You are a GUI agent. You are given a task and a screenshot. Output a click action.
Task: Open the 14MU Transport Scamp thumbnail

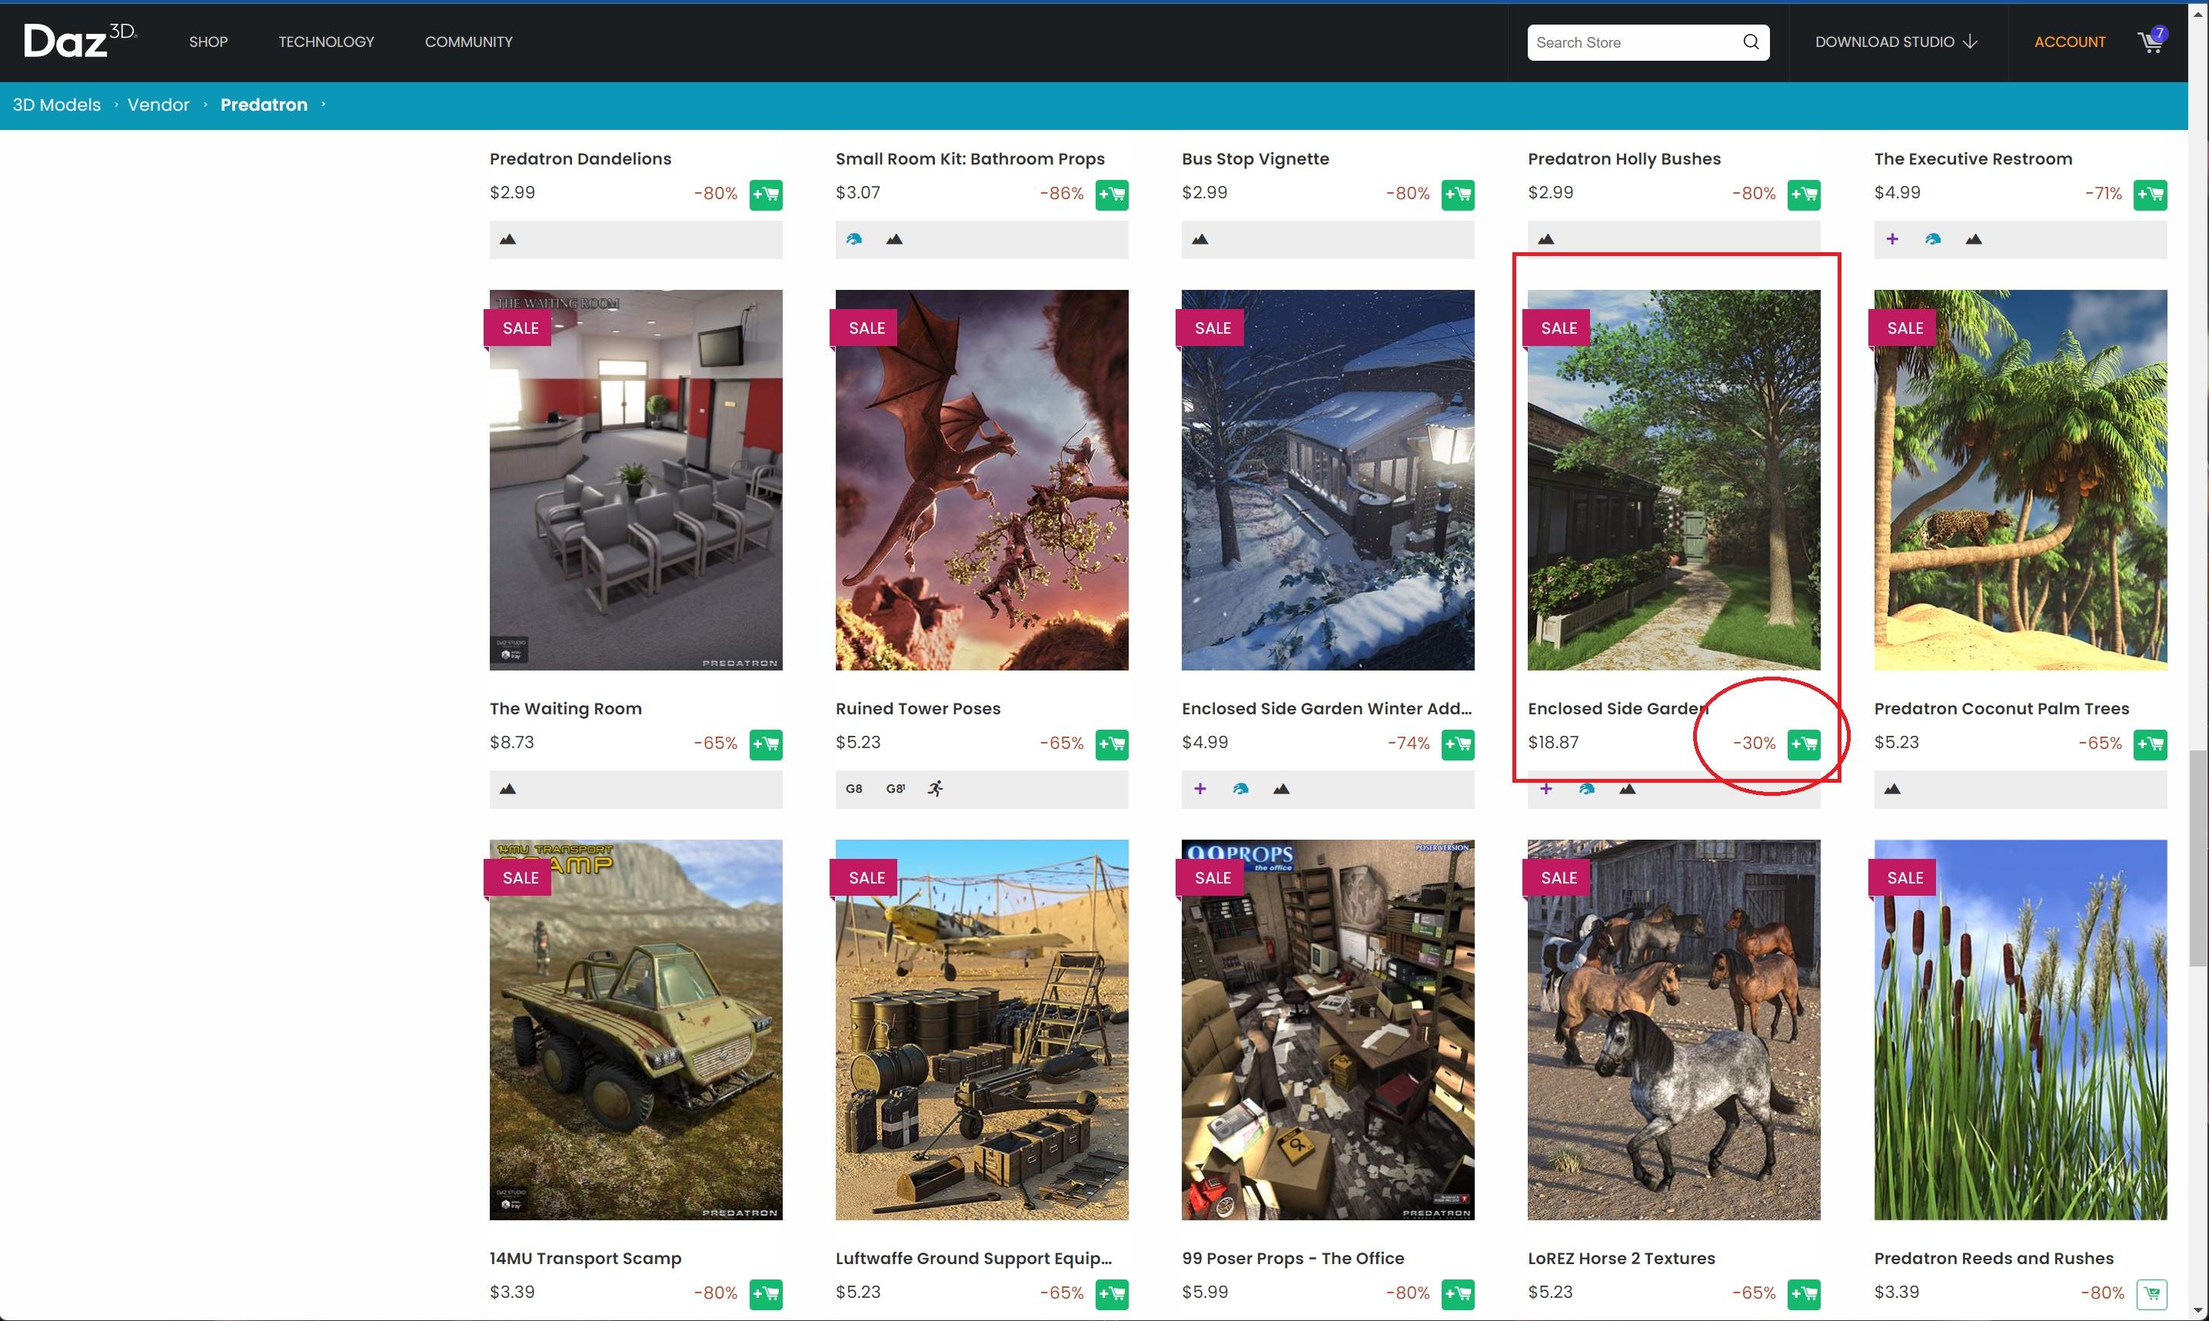(635, 1029)
